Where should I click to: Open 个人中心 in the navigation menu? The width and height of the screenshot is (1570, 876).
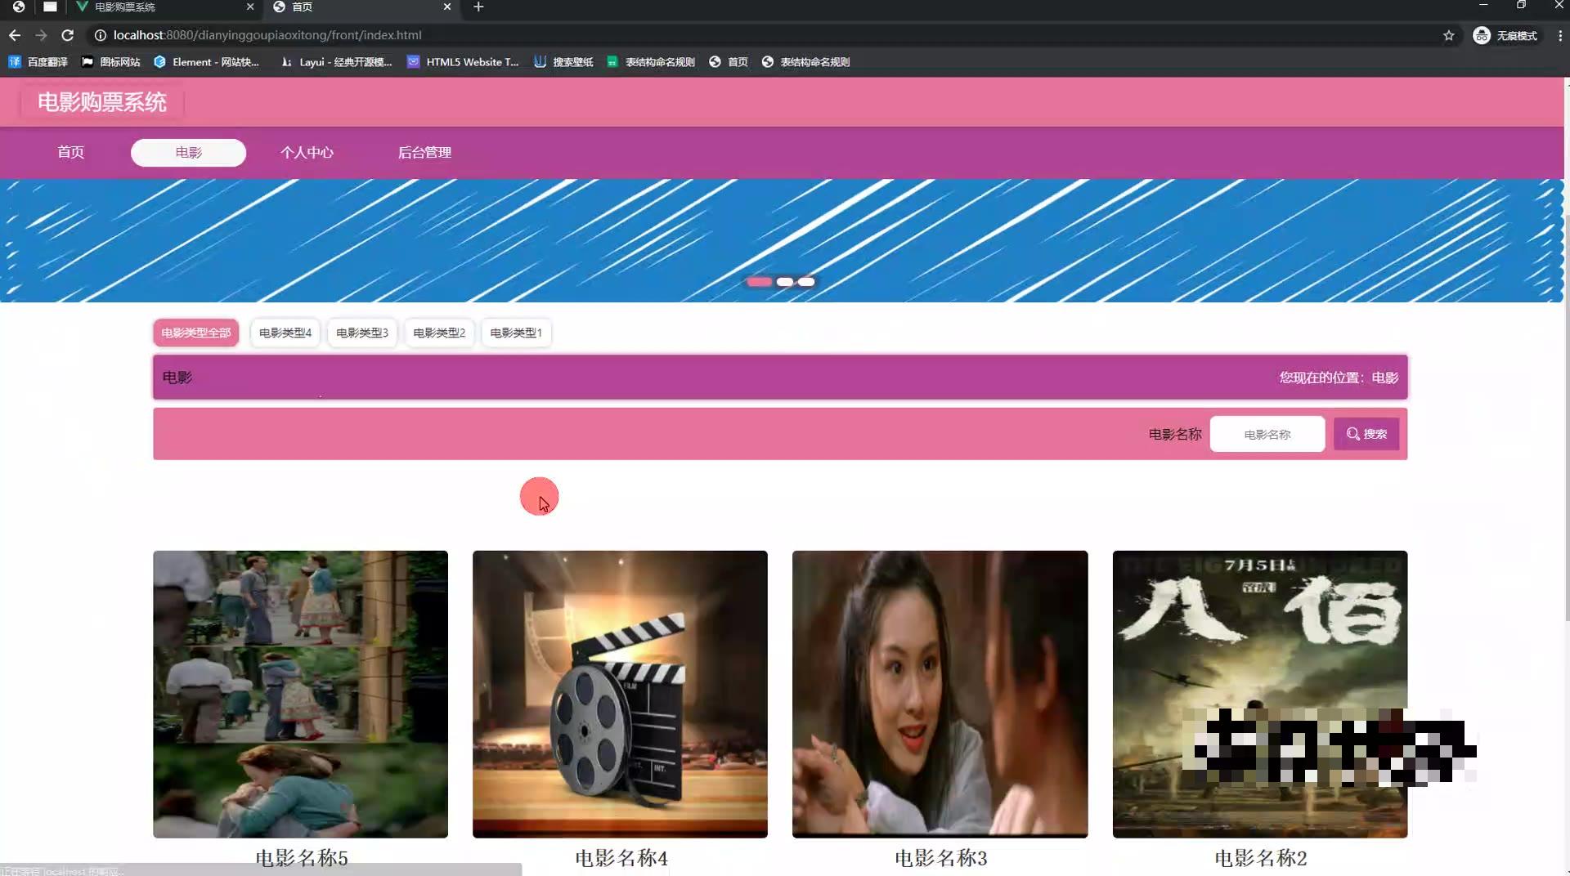click(307, 152)
